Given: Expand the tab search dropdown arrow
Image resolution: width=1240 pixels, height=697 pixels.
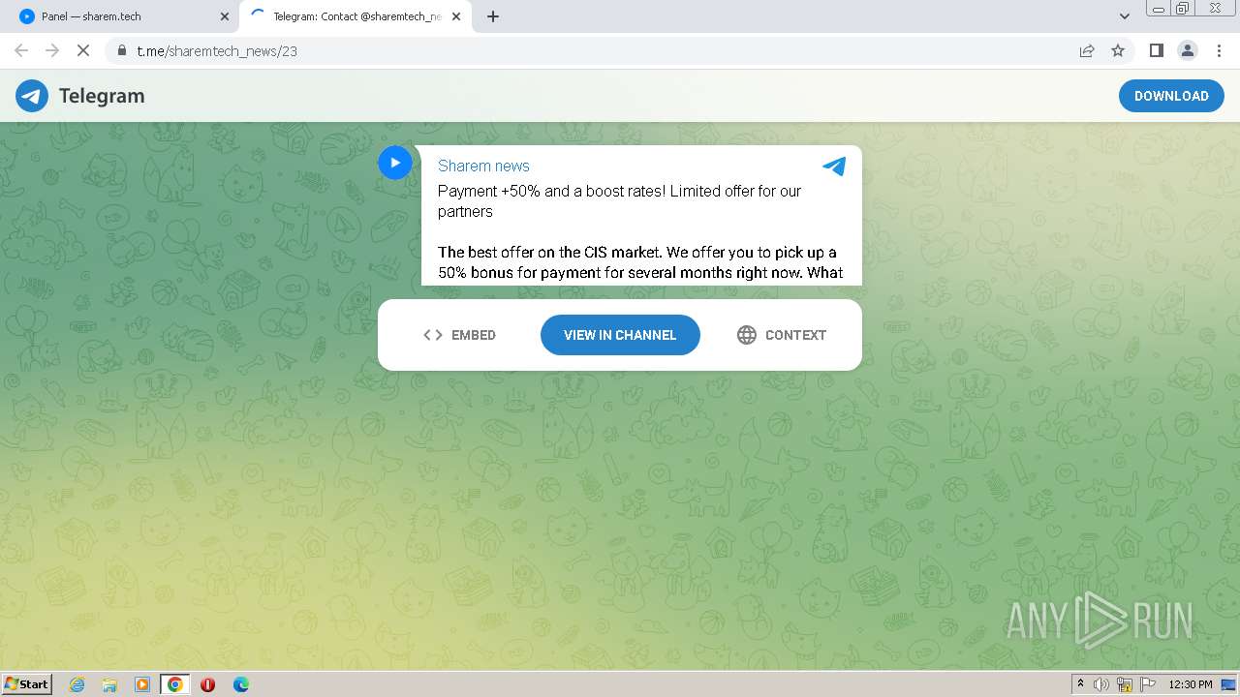Looking at the screenshot, I should (x=1124, y=16).
